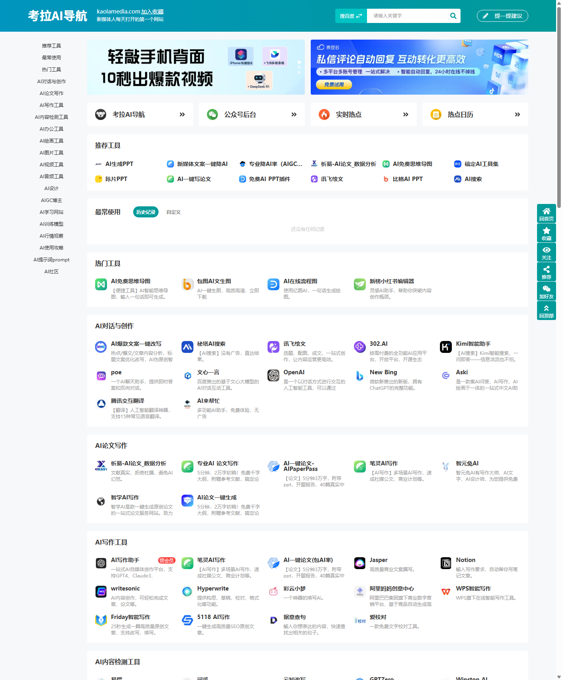Image resolution: width=562 pixels, height=680 pixels.
Task: Go to 推荐工具 in sidebar
Action: tap(52, 46)
